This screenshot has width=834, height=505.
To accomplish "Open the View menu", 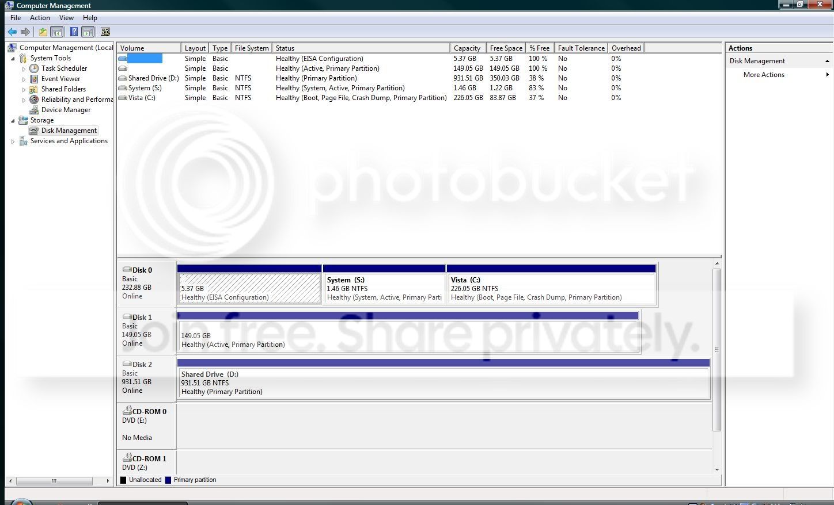I will (x=66, y=18).
